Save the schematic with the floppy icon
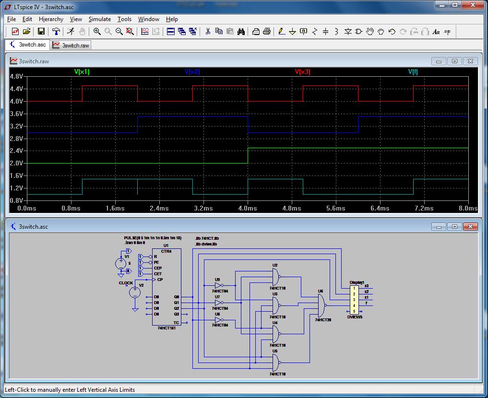 click(x=41, y=31)
